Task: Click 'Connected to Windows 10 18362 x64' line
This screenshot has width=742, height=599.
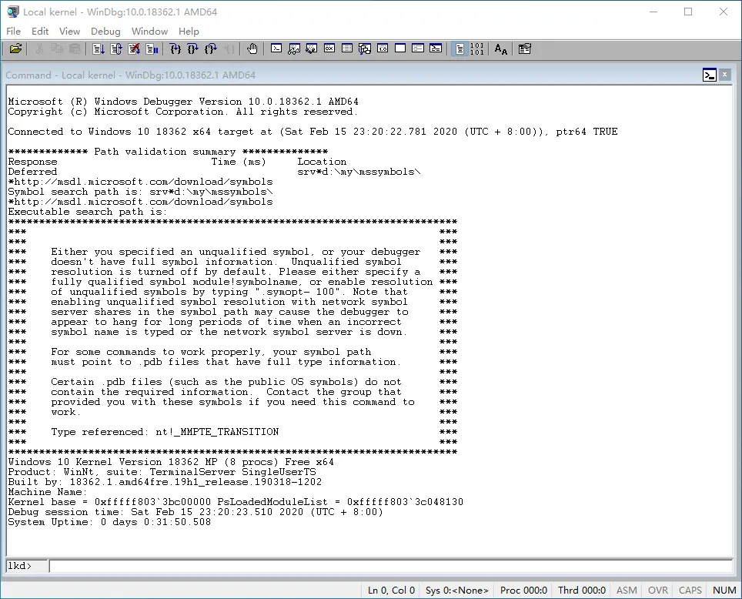Action: click(313, 132)
